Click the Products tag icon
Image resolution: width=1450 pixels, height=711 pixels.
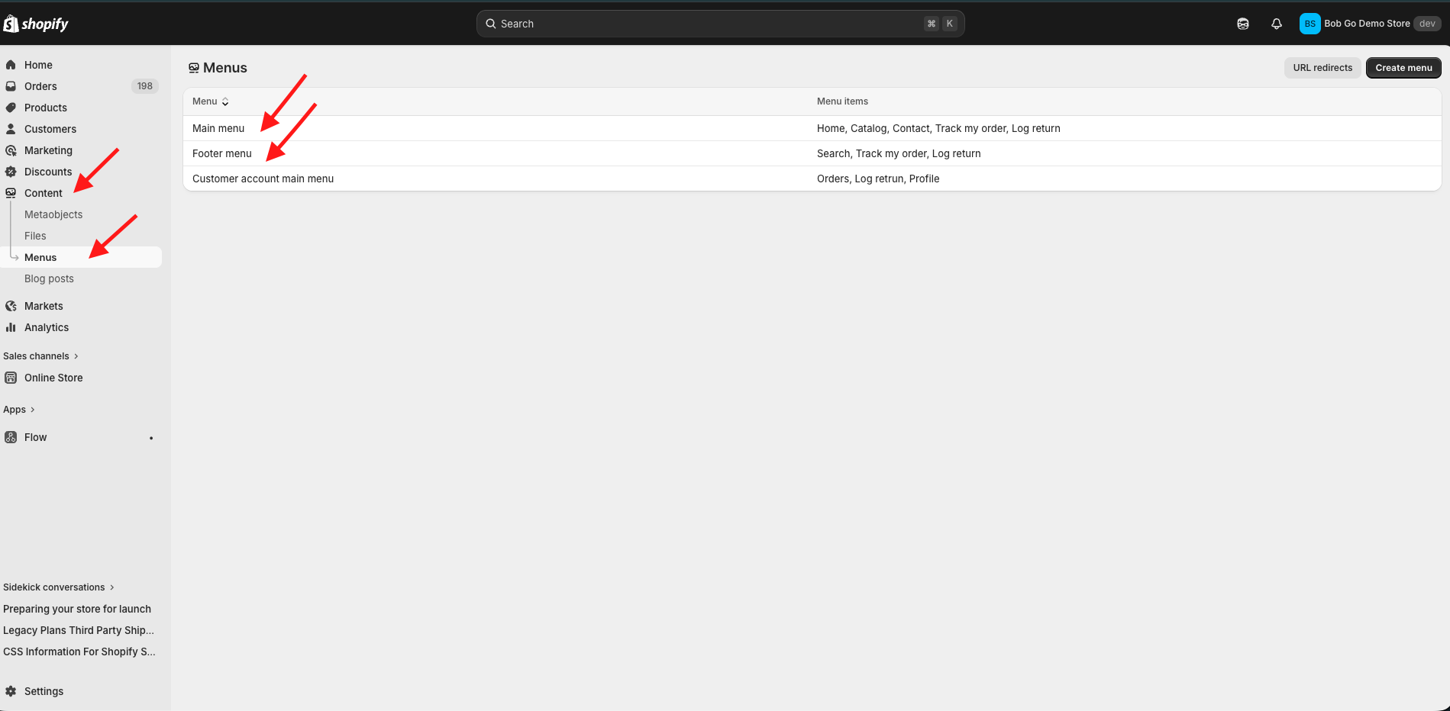coord(11,108)
